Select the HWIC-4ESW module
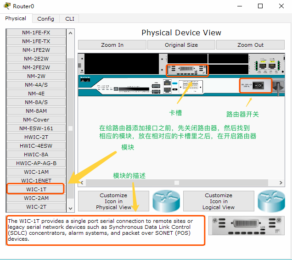This screenshot has width=292, height=260. coord(36,146)
